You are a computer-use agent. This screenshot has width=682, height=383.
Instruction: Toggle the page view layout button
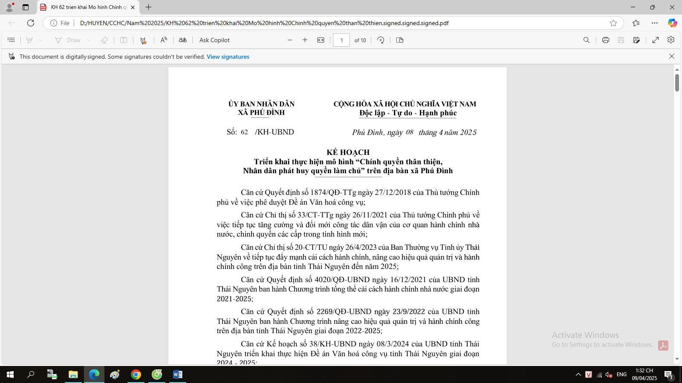click(x=399, y=40)
